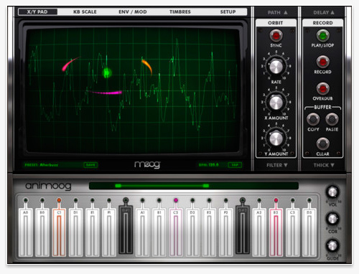Play the A1 key
Screen dimensions: 359x274
[x=142, y=232]
